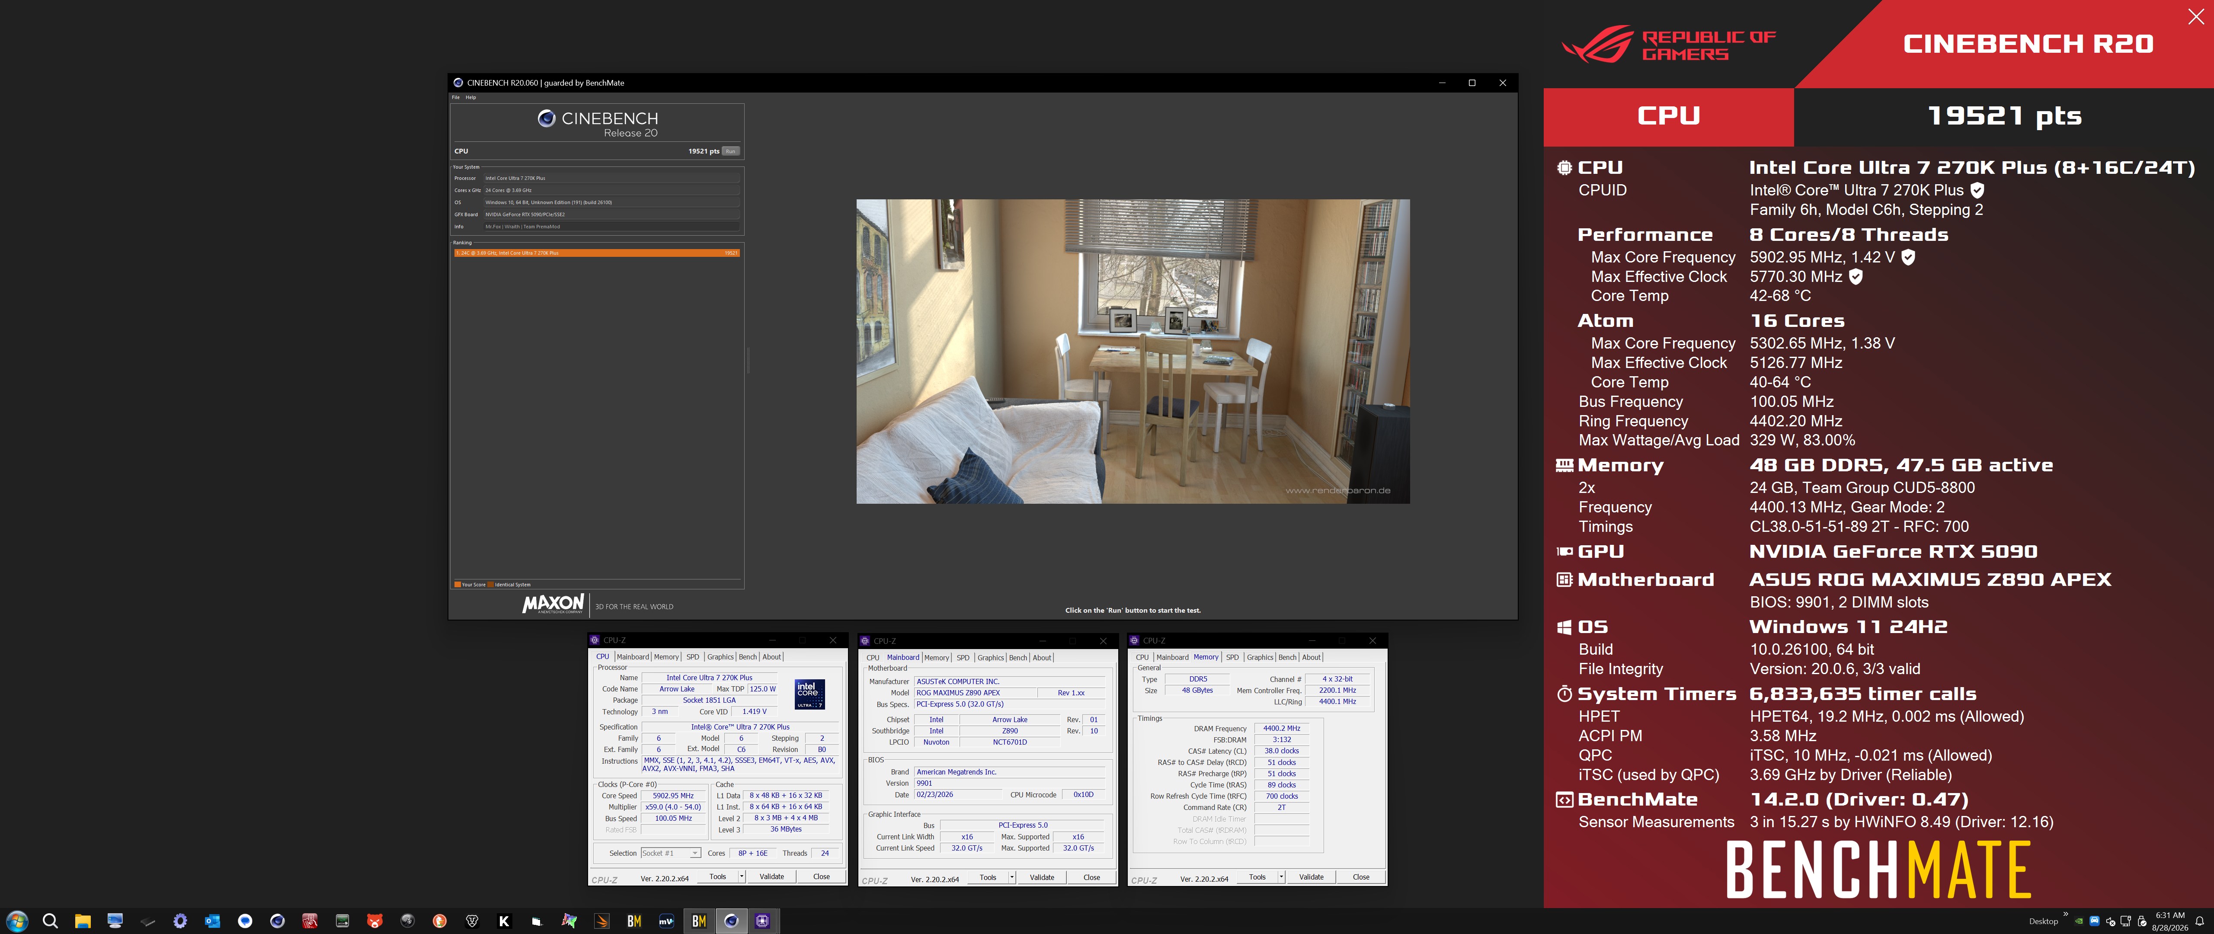
Task: Open About tab in Memory CPU-Z window
Action: click(1312, 657)
